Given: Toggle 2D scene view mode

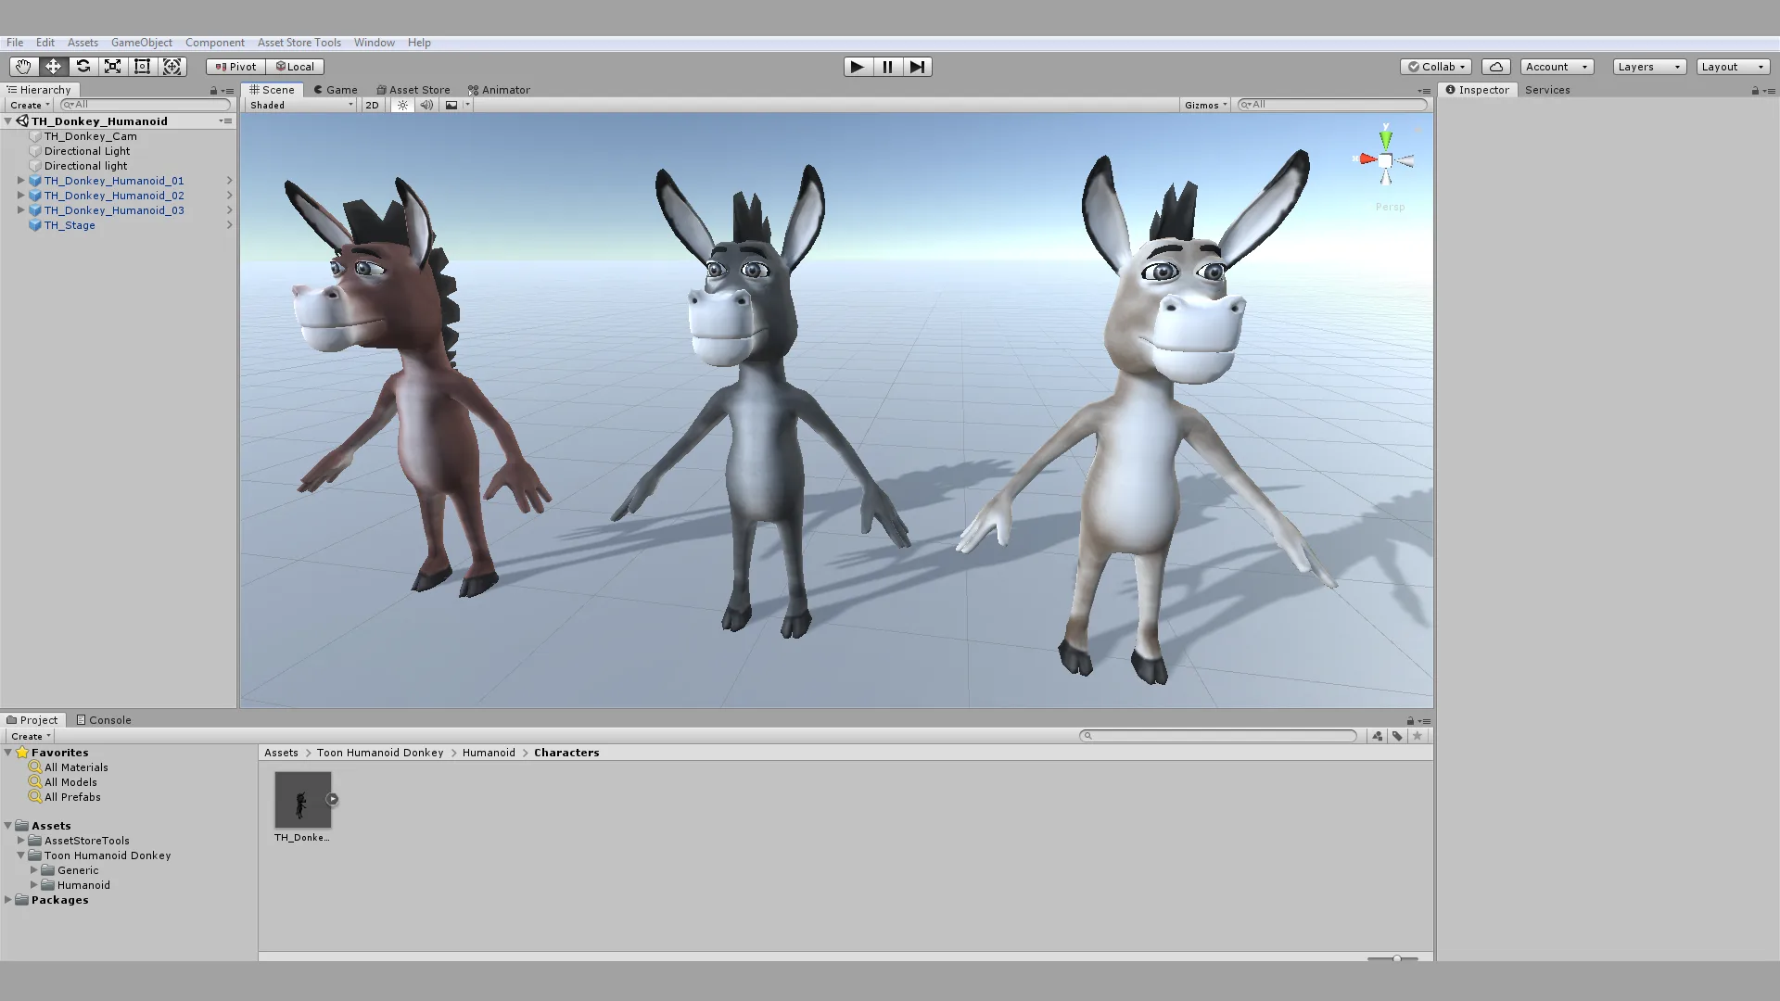Looking at the screenshot, I should pos(372,105).
